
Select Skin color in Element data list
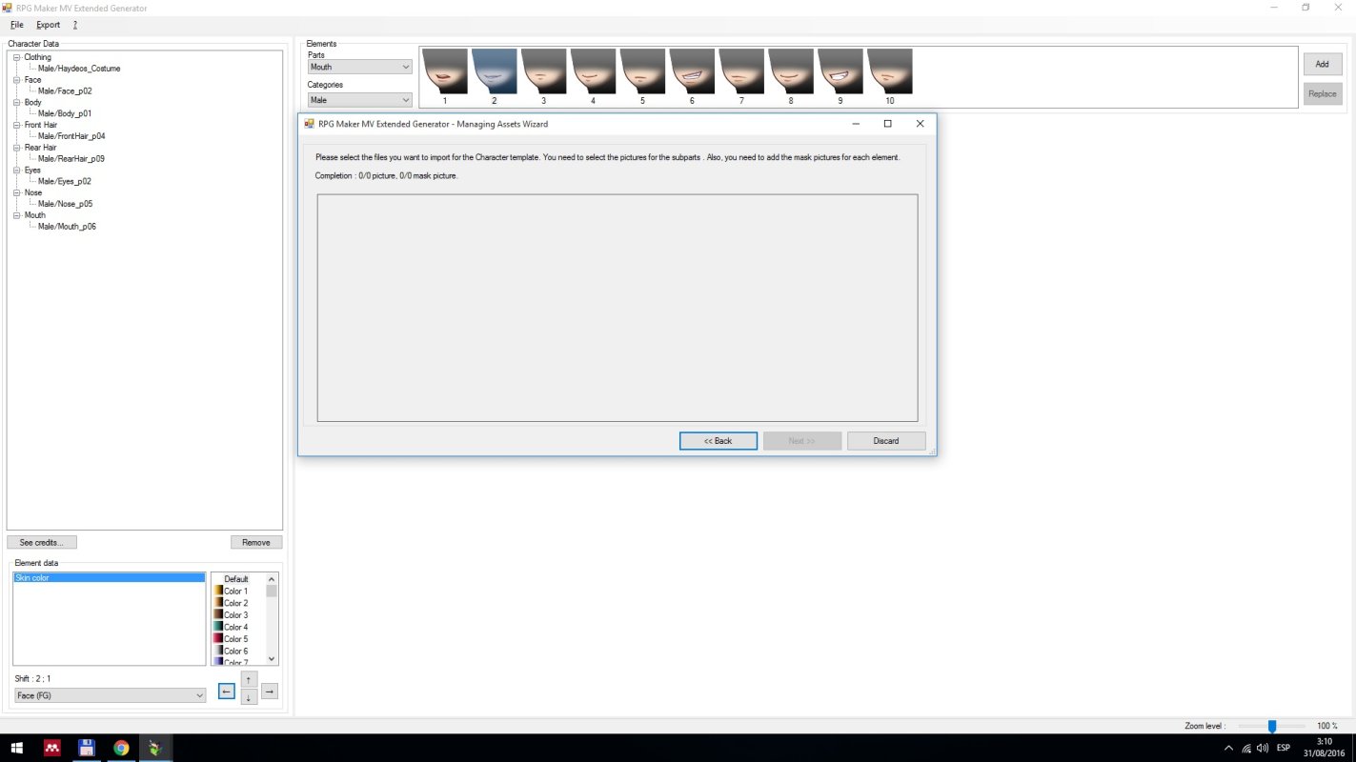pyautogui.click(x=109, y=578)
